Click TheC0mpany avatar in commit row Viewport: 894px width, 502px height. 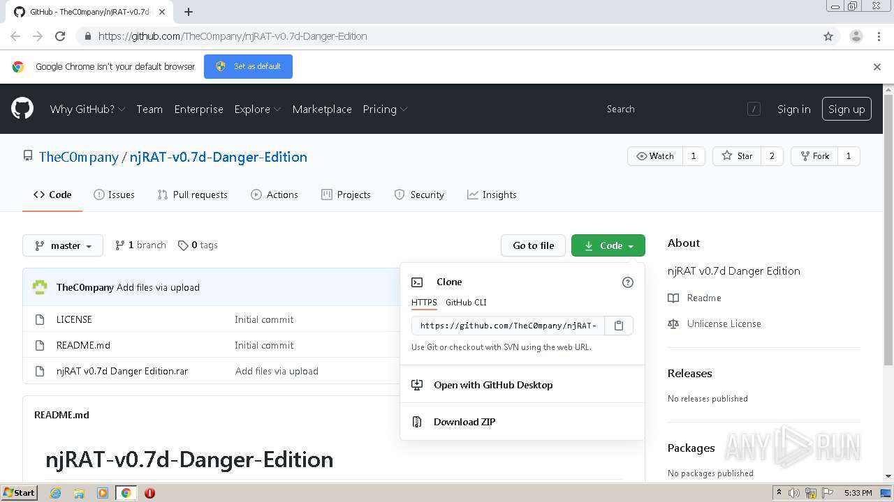[41, 287]
